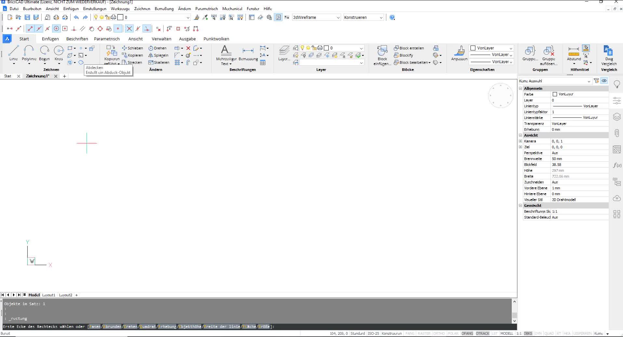Viewport: 623px width, 337px height.
Task: Click the lightbulb tips icon in right sidebar
Action: [x=617, y=84]
